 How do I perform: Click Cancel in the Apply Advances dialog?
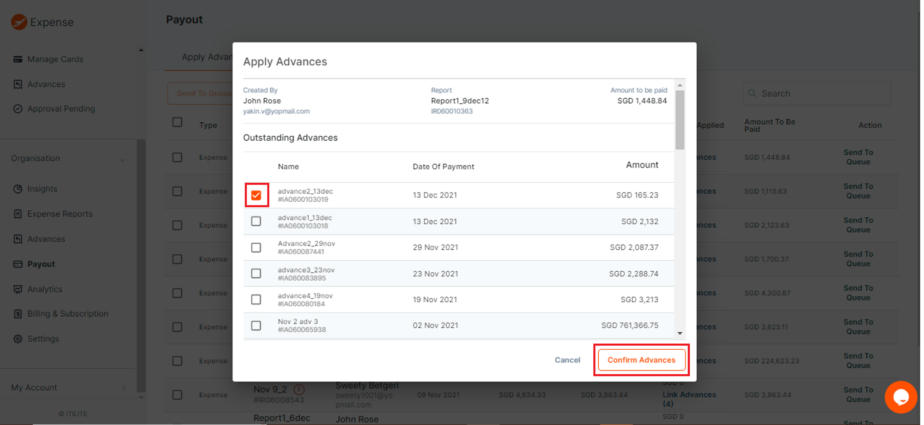[567, 360]
